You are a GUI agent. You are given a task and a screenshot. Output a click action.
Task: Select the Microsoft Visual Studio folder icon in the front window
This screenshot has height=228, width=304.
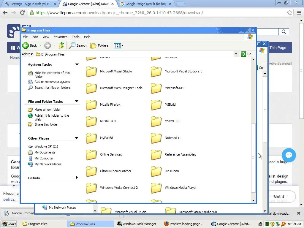(91, 72)
